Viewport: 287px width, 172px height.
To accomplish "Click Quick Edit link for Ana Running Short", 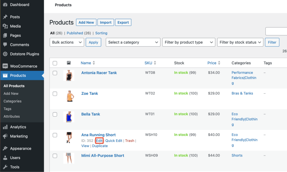I will [114, 141].
